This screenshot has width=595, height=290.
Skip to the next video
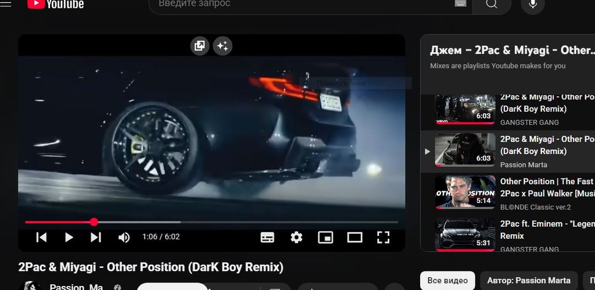[96, 237]
